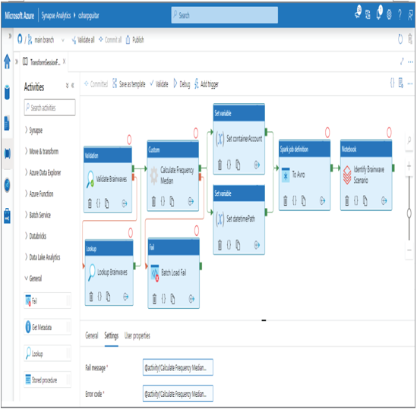The height and width of the screenshot is (409, 417).
Task: Switch to the General tab
Action: click(x=92, y=335)
